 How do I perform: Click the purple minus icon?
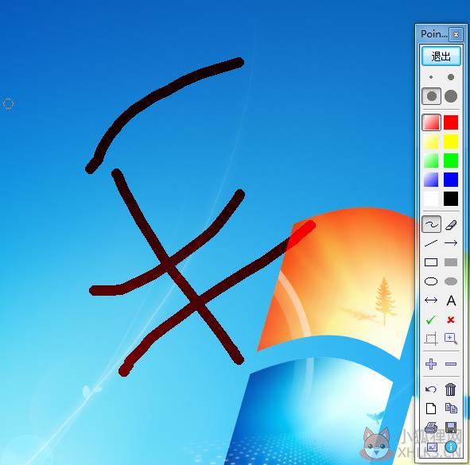coord(451,364)
